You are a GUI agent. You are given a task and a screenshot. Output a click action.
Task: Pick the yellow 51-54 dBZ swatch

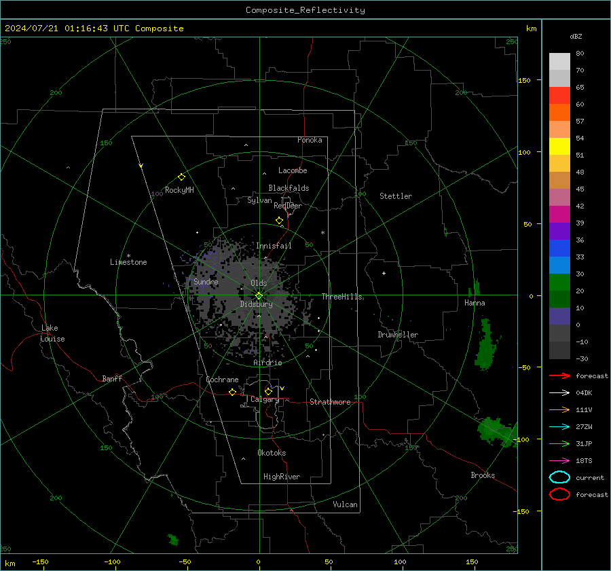click(x=559, y=146)
